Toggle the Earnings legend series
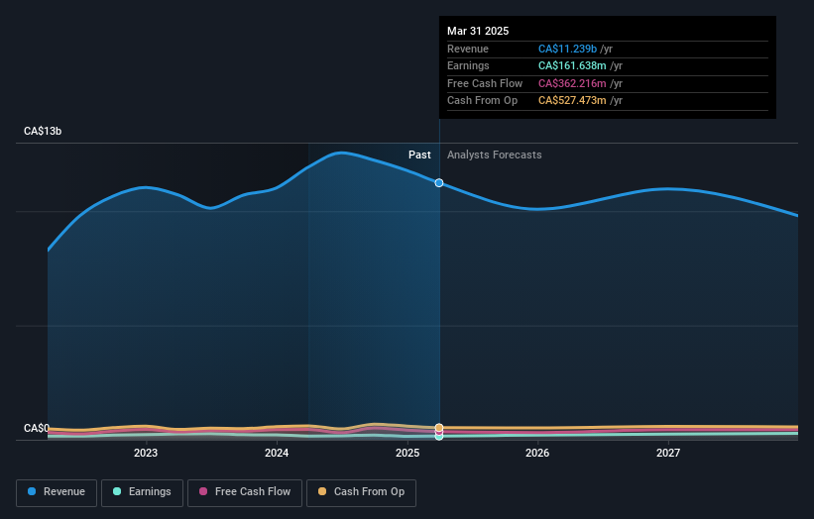Image resolution: width=814 pixels, height=519 pixels. coord(142,492)
